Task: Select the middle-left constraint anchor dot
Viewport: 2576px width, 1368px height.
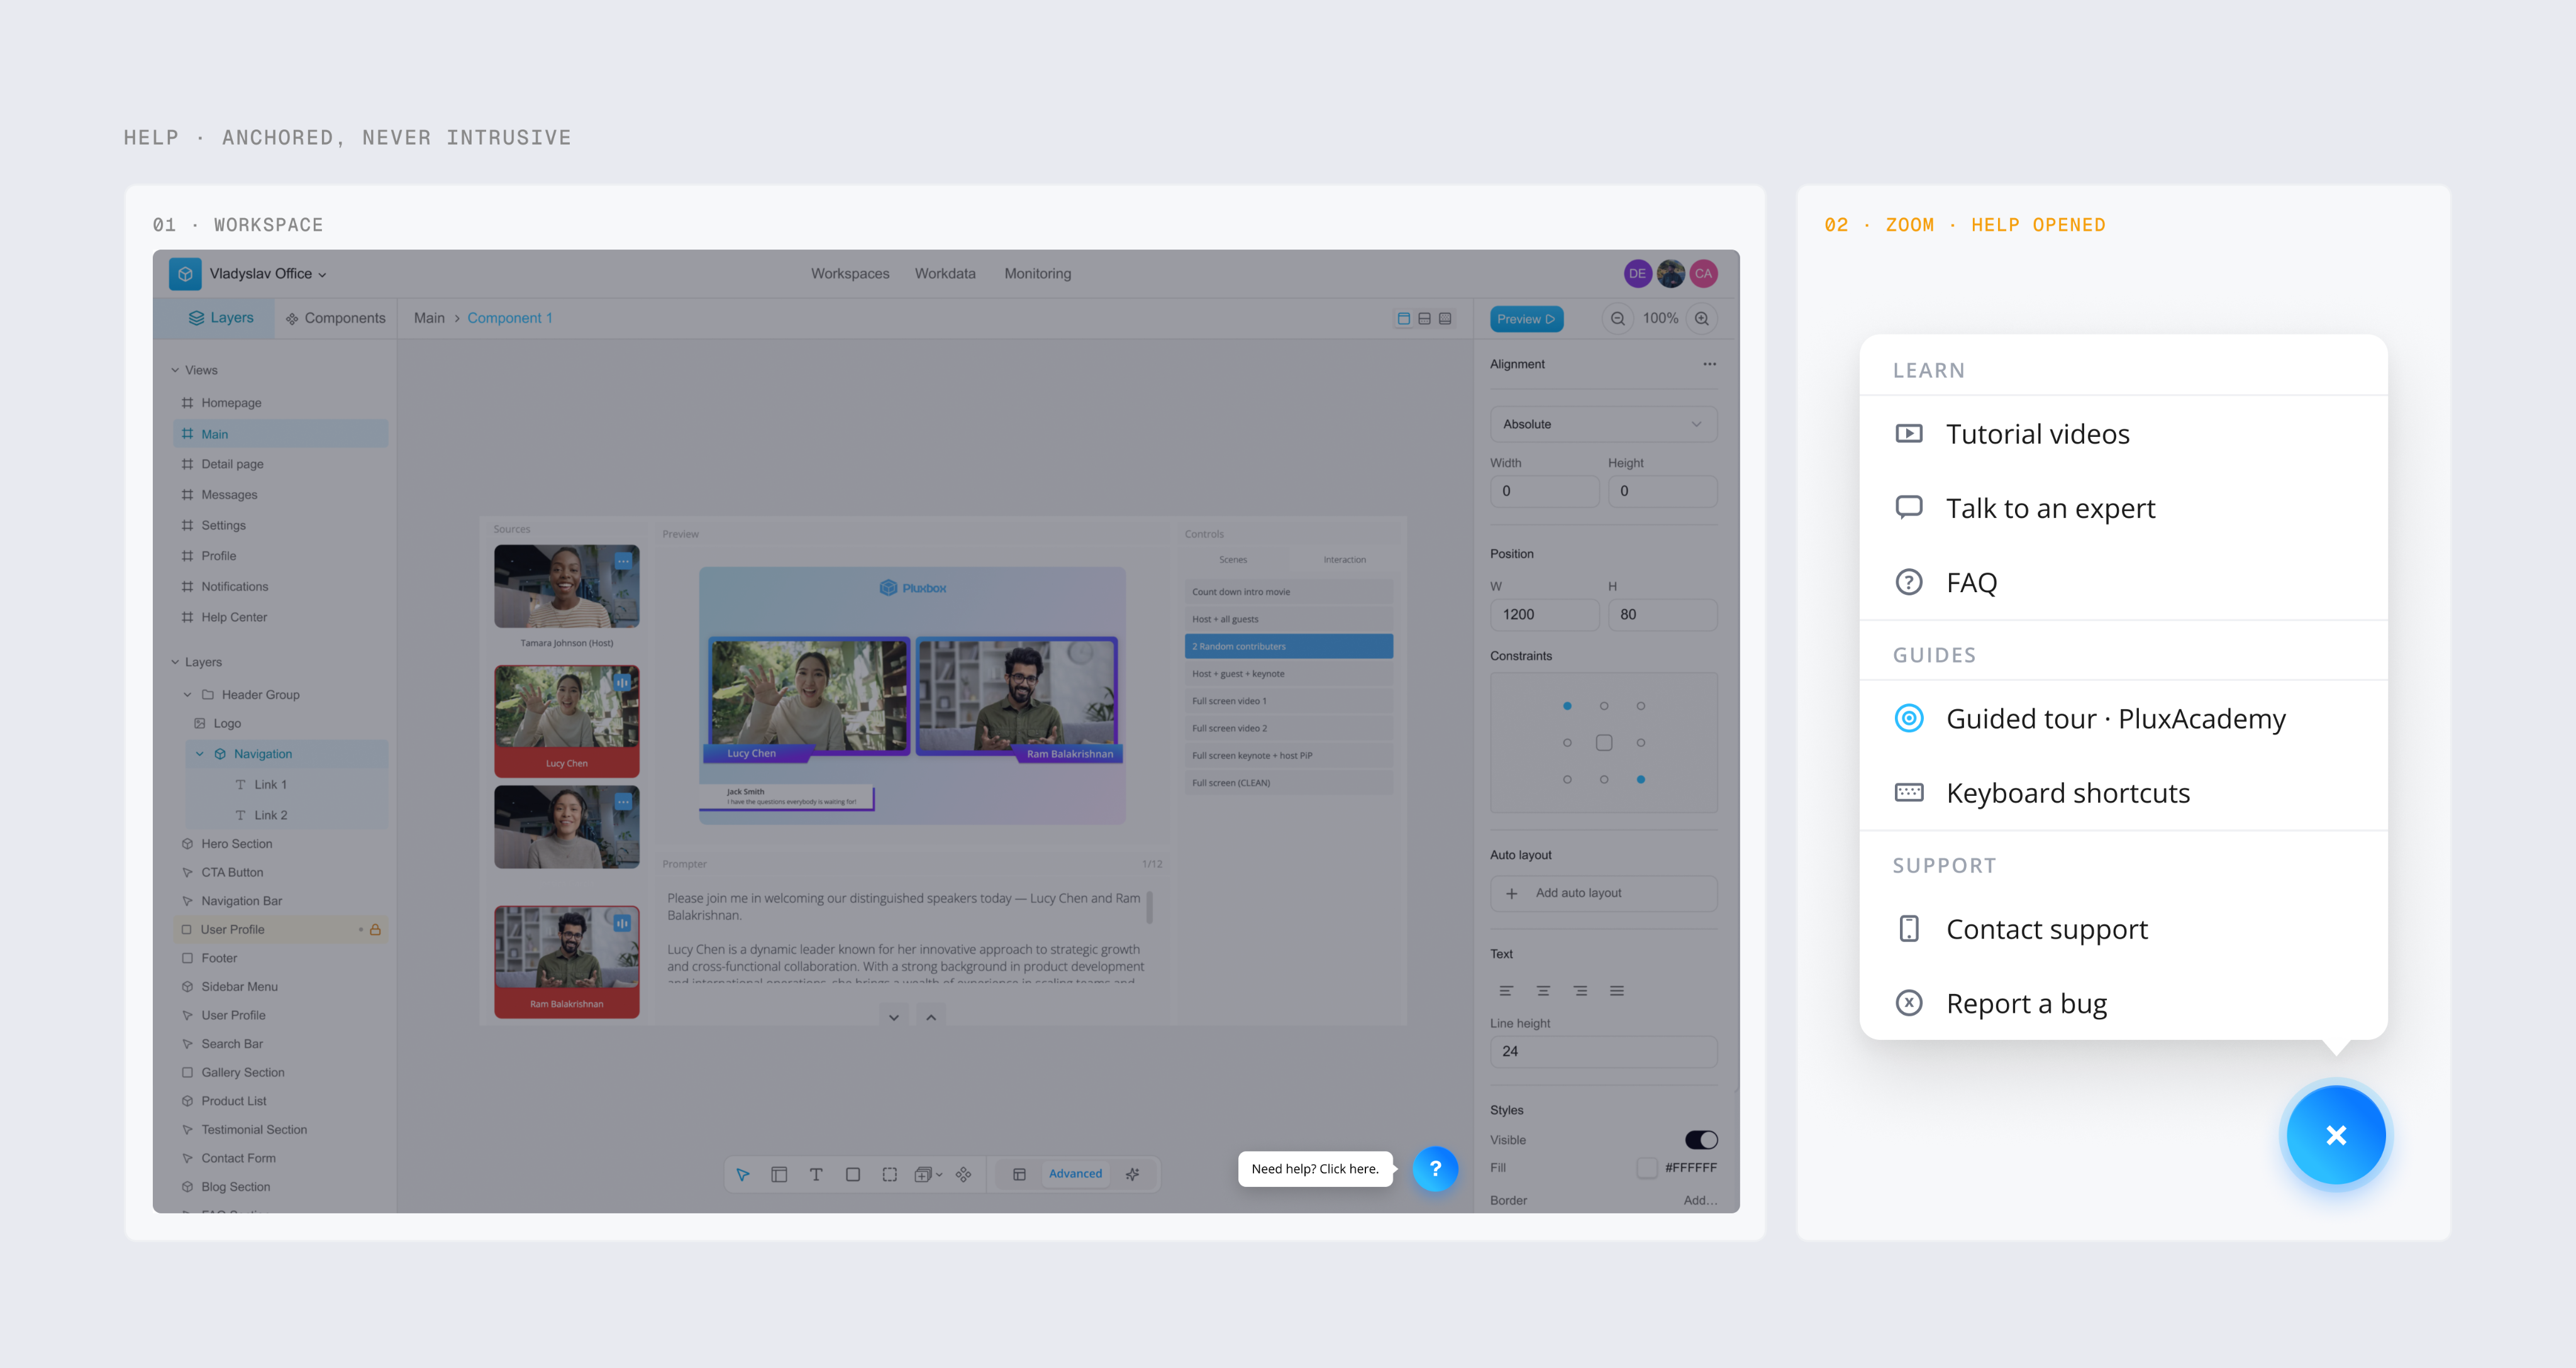Action: point(1567,743)
